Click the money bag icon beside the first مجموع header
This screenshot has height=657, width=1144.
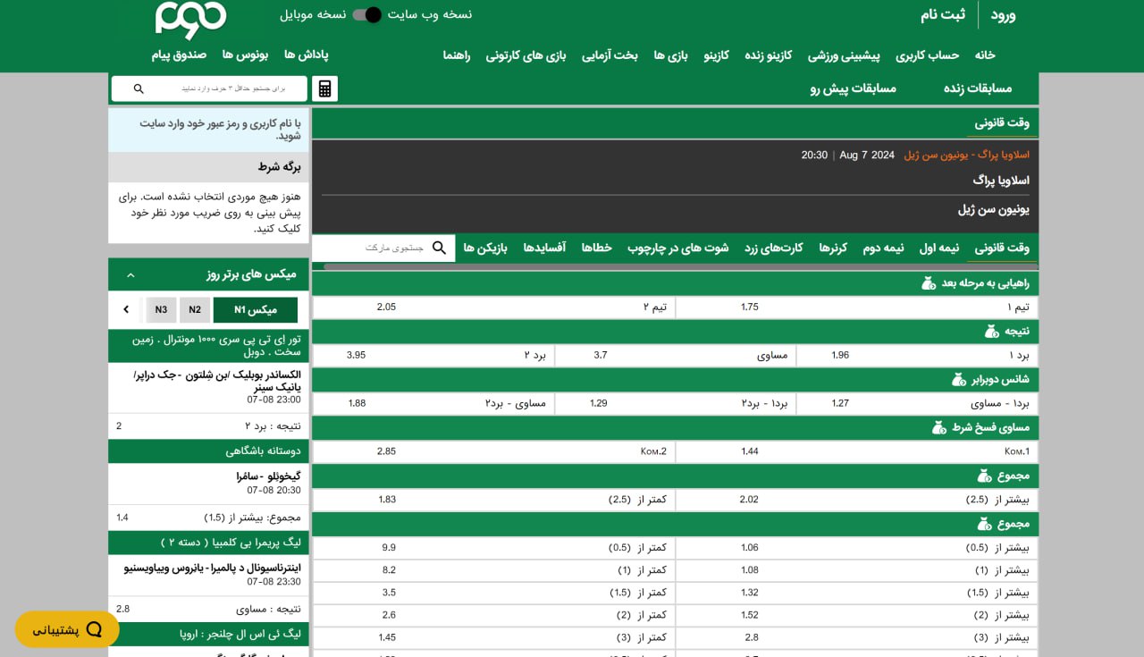[984, 476]
